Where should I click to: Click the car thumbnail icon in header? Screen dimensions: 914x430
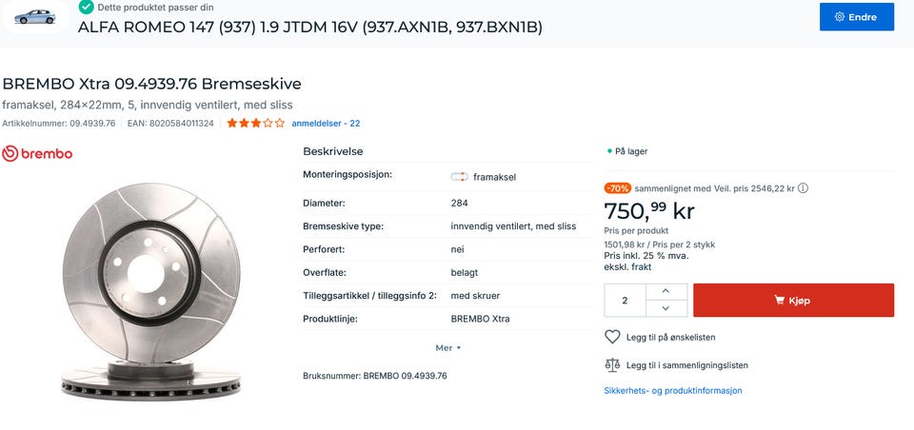(35, 16)
